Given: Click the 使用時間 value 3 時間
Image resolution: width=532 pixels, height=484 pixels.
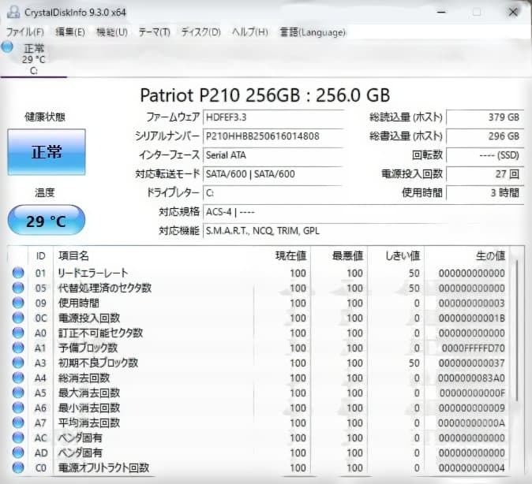Looking at the screenshot, I should 485,193.
